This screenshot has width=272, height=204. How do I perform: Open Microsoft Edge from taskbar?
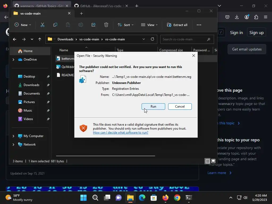click(142, 198)
